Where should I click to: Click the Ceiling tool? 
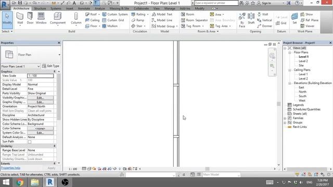click(92, 20)
